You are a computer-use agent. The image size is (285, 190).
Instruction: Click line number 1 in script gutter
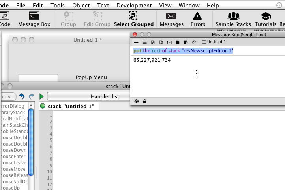click(x=51, y=115)
